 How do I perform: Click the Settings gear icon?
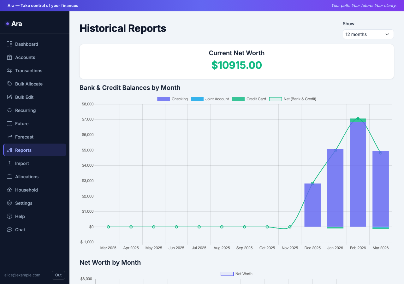[9, 203]
